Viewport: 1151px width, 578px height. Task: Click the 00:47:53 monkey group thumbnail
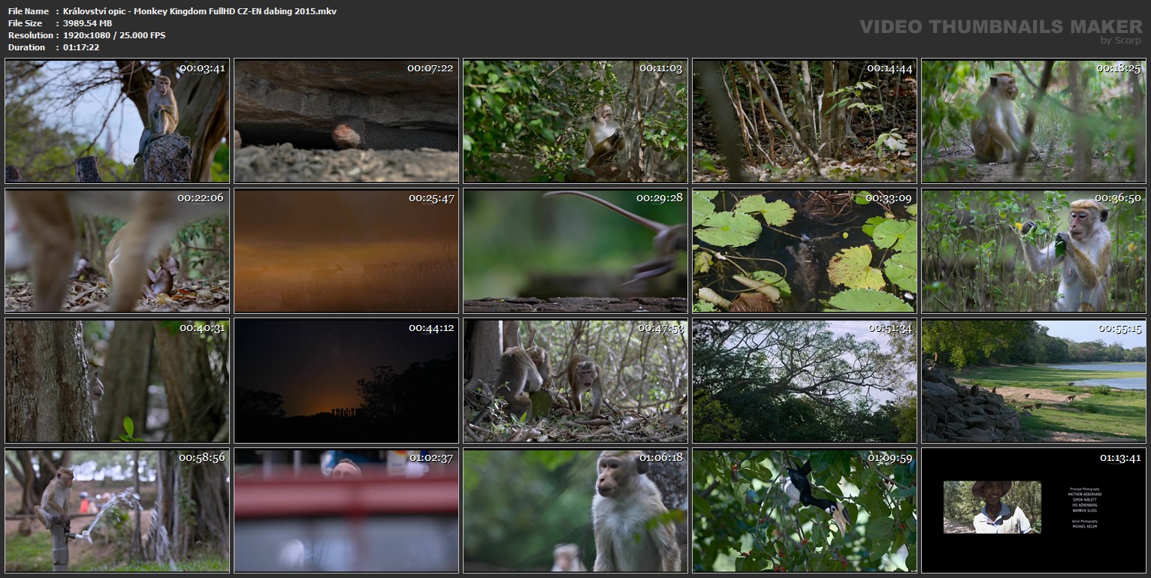(x=575, y=381)
